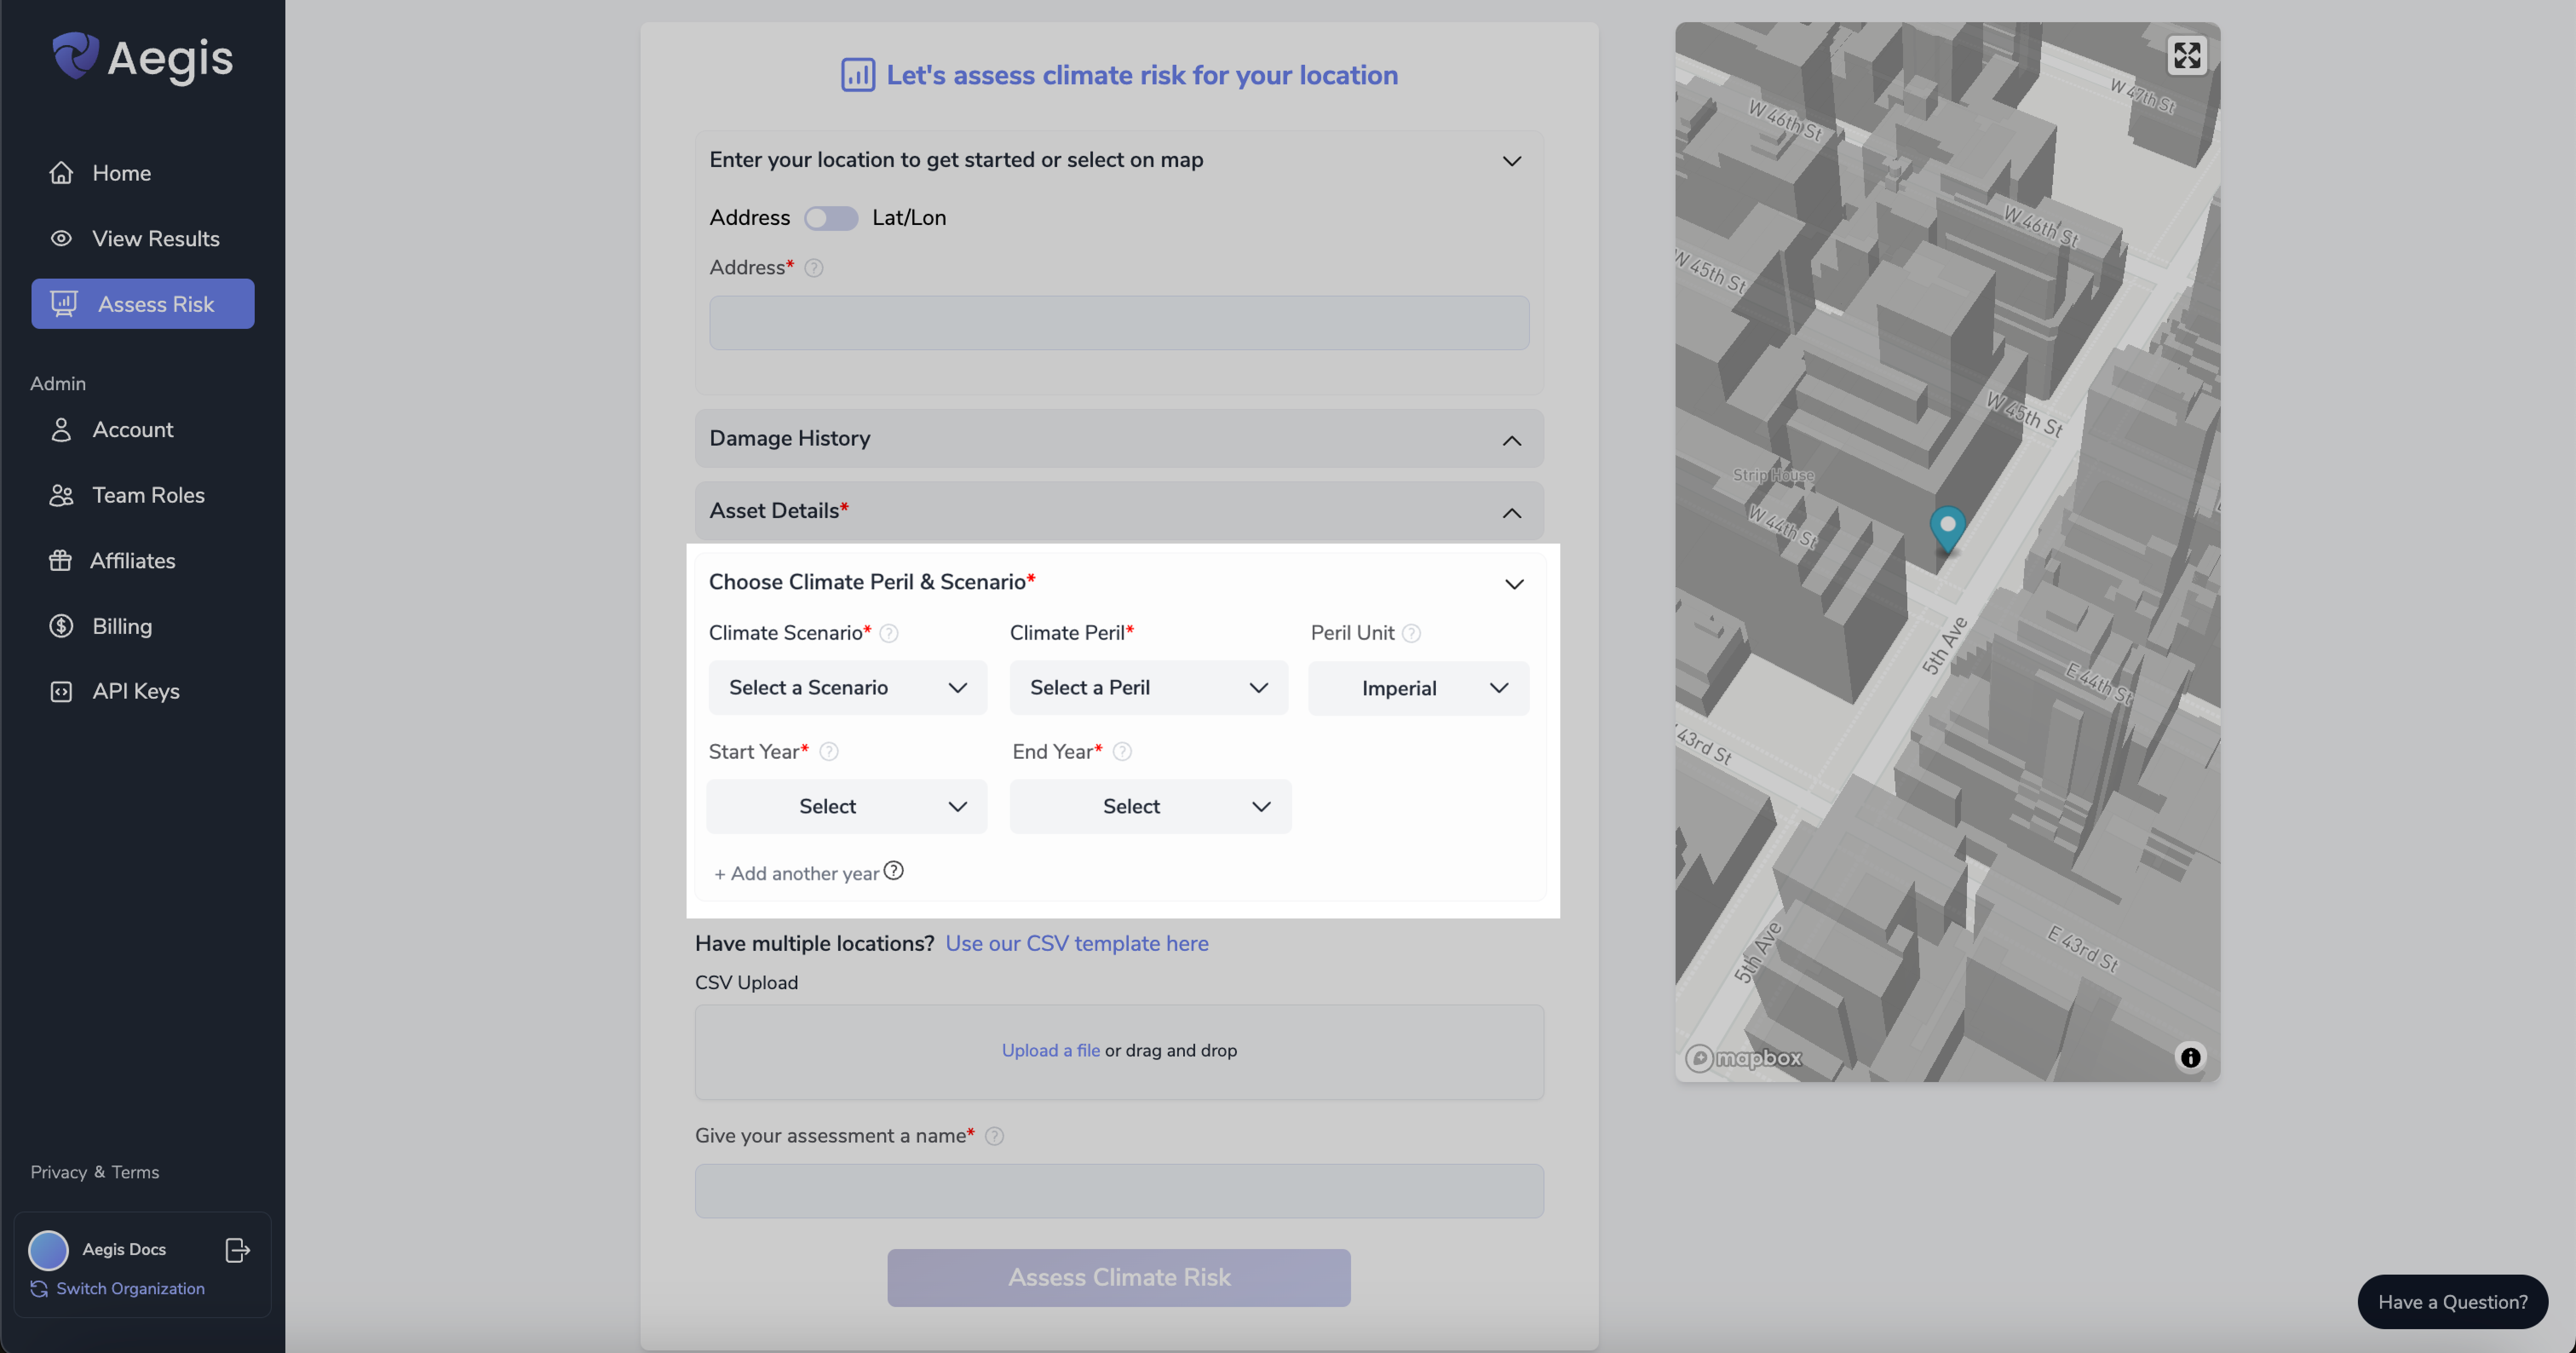Open View Results in the sidebar
Viewport: 2576px width, 1353px height.
click(155, 238)
